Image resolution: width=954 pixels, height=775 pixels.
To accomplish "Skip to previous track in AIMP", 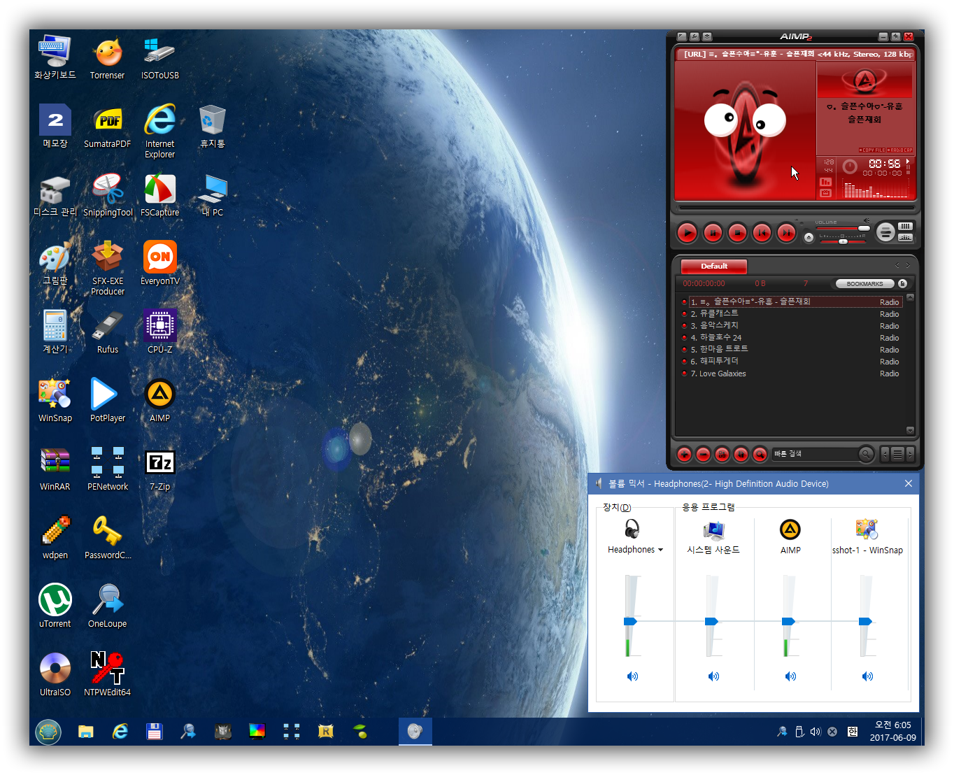I will pyautogui.click(x=762, y=232).
